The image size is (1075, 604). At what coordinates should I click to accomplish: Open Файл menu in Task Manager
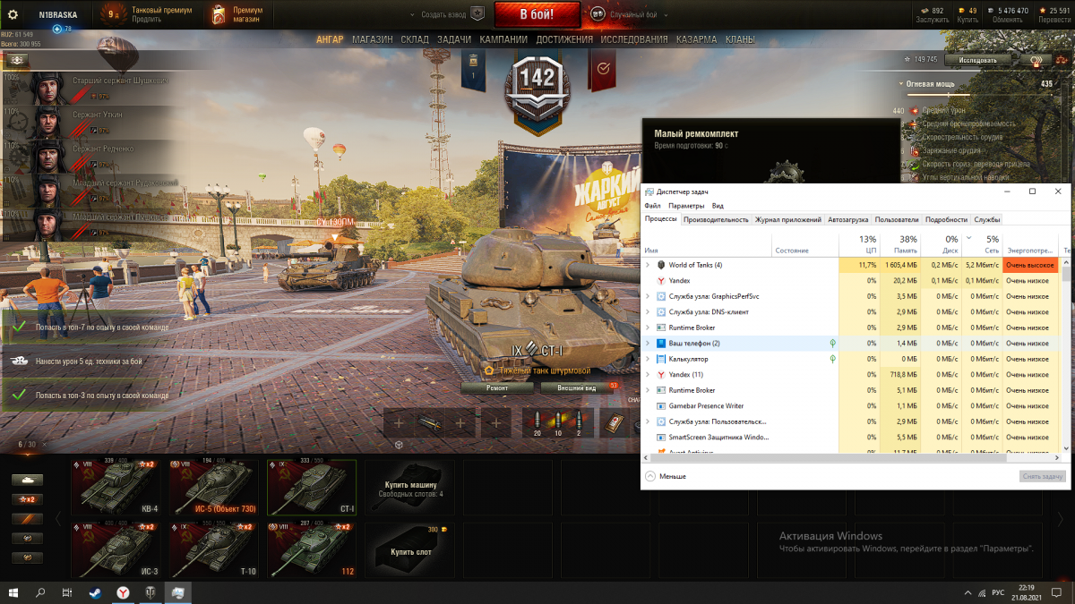[x=652, y=206]
